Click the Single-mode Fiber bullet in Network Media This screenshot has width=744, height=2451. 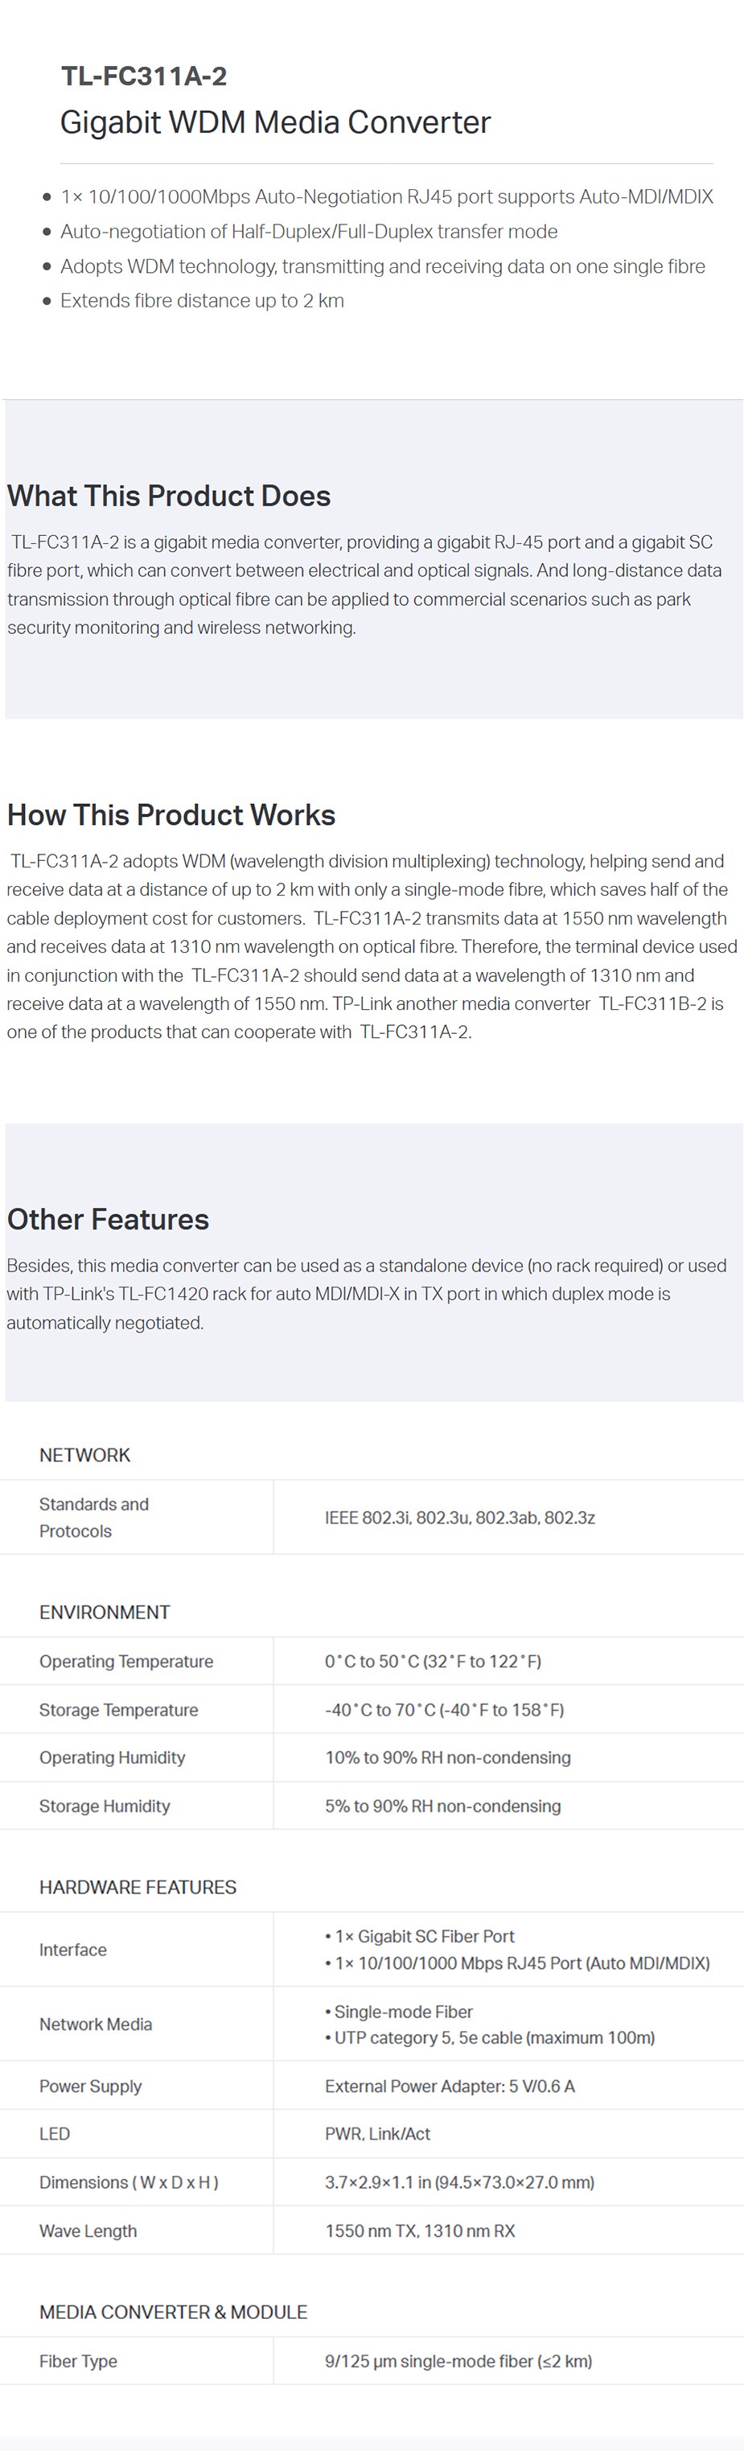(399, 2012)
